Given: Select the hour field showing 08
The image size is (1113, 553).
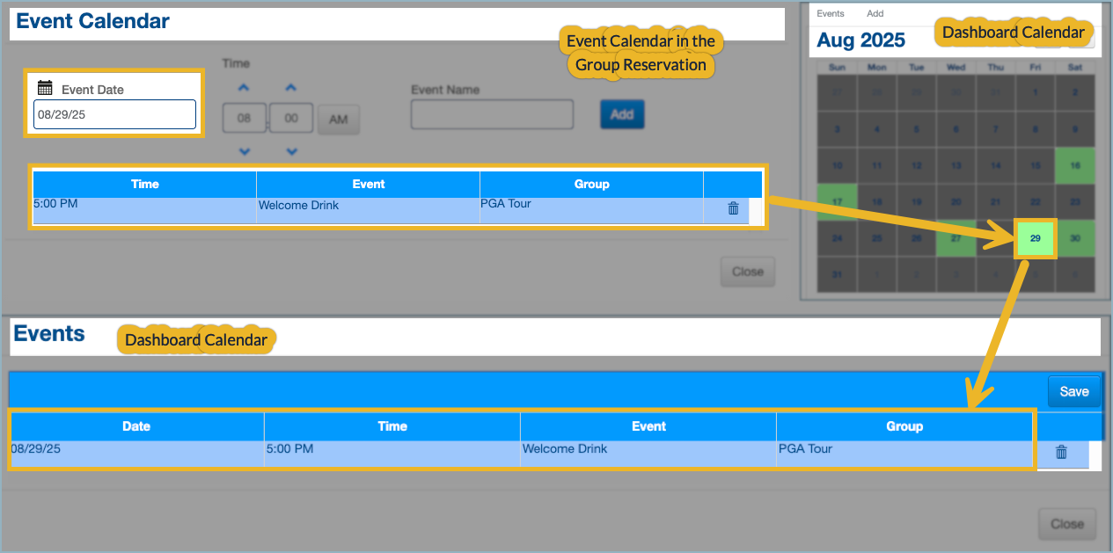Looking at the screenshot, I should (244, 119).
